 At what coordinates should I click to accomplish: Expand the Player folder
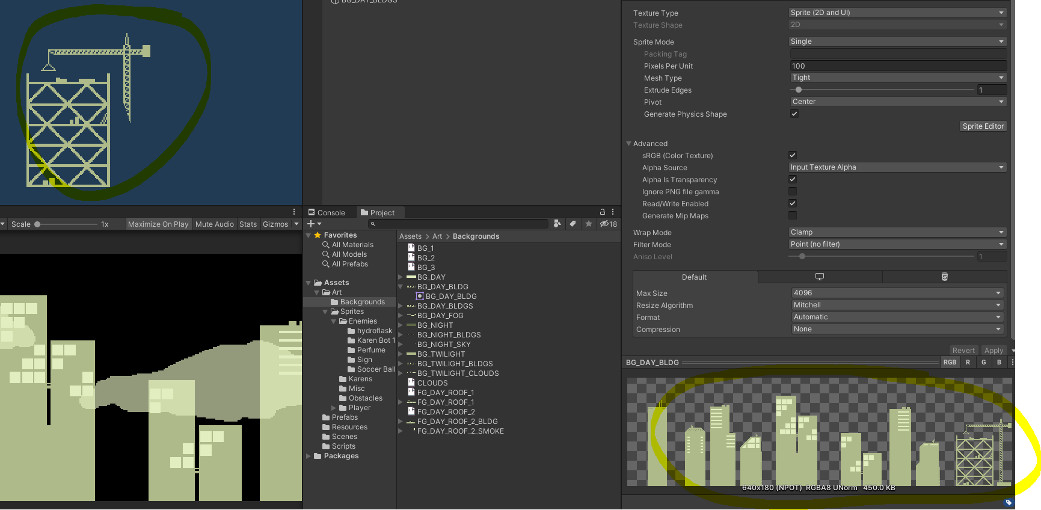(x=334, y=408)
